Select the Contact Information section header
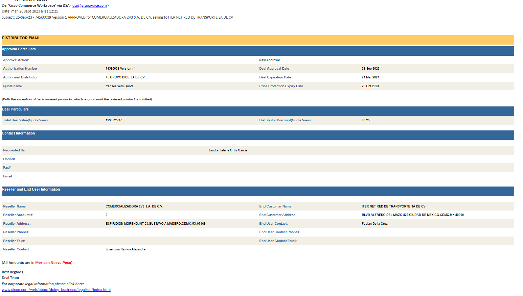523x296 pixels. click(18, 133)
